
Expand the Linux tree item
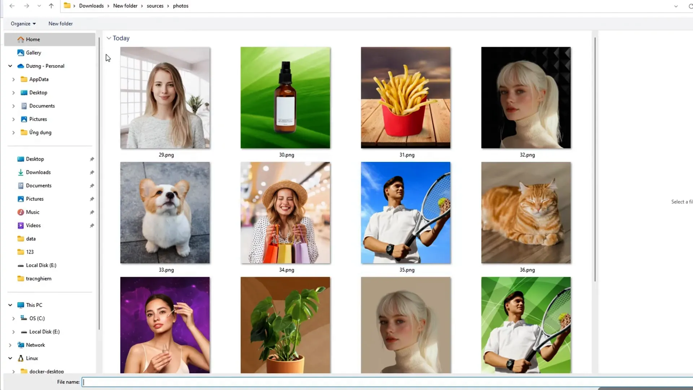(10, 357)
